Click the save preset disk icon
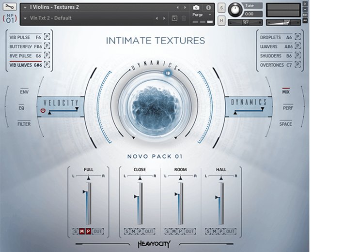 tap(174, 18)
